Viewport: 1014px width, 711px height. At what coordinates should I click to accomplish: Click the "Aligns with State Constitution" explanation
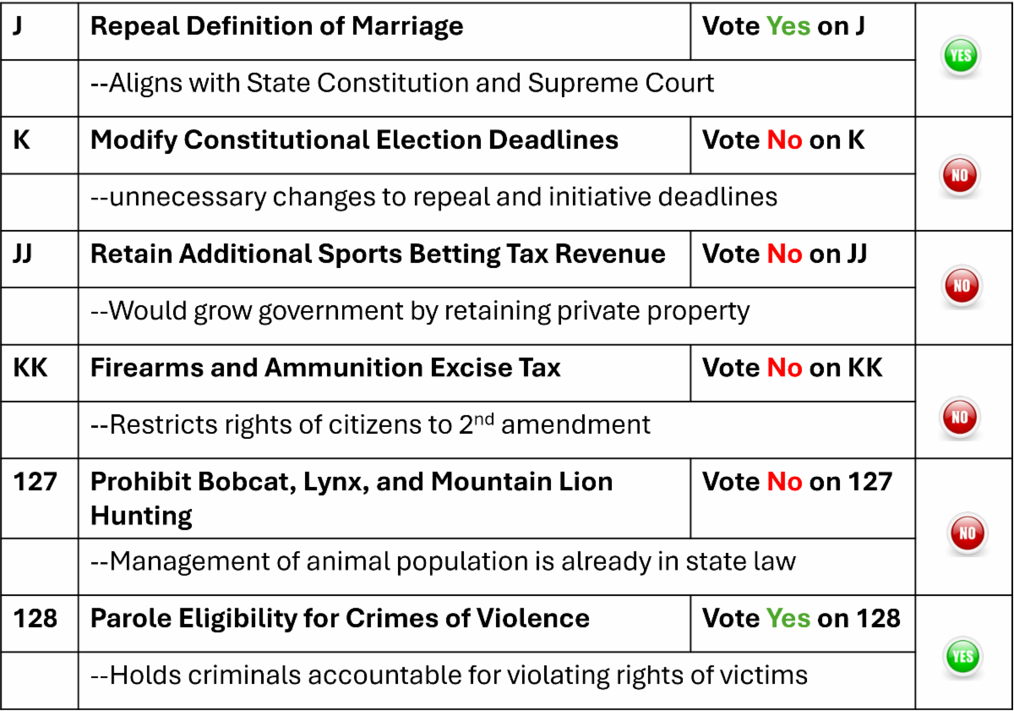tap(402, 83)
